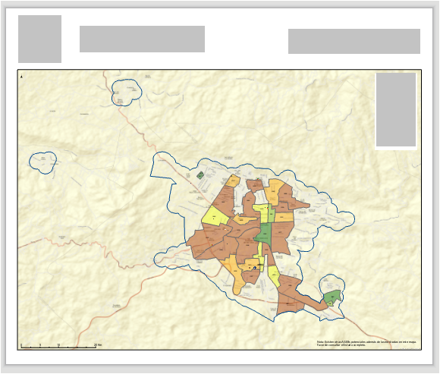The width and height of the screenshot is (440, 374).
Task: Click the dark blue dot marker in southern zone
Action: click(x=255, y=268)
